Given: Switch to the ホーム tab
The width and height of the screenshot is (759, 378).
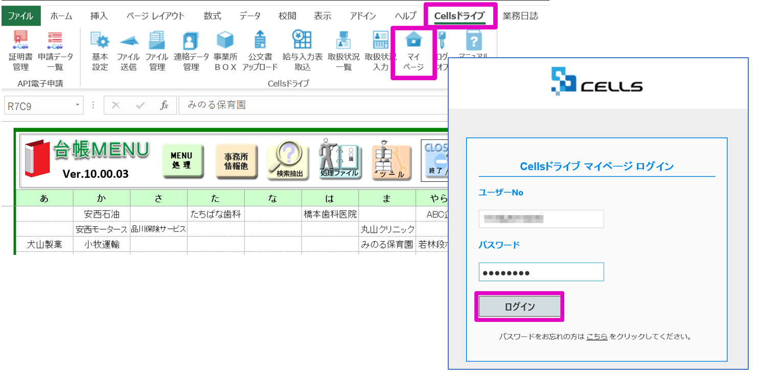Looking at the screenshot, I should pos(61,16).
